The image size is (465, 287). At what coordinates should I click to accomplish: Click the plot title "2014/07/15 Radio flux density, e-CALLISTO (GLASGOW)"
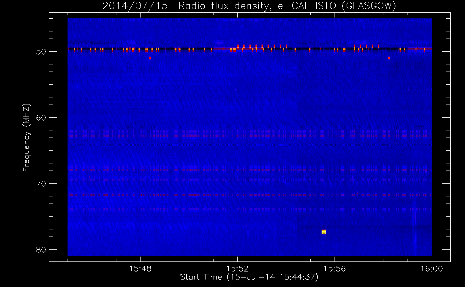249,6
